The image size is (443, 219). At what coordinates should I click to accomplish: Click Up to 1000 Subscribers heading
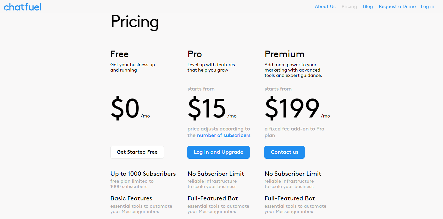(143, 174)
